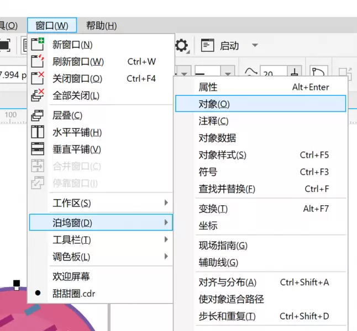Image resolution: width=357 pixels, height=331 pixels.
Task: Click the Close All windows icon
Action: click(x=38, y=95)
